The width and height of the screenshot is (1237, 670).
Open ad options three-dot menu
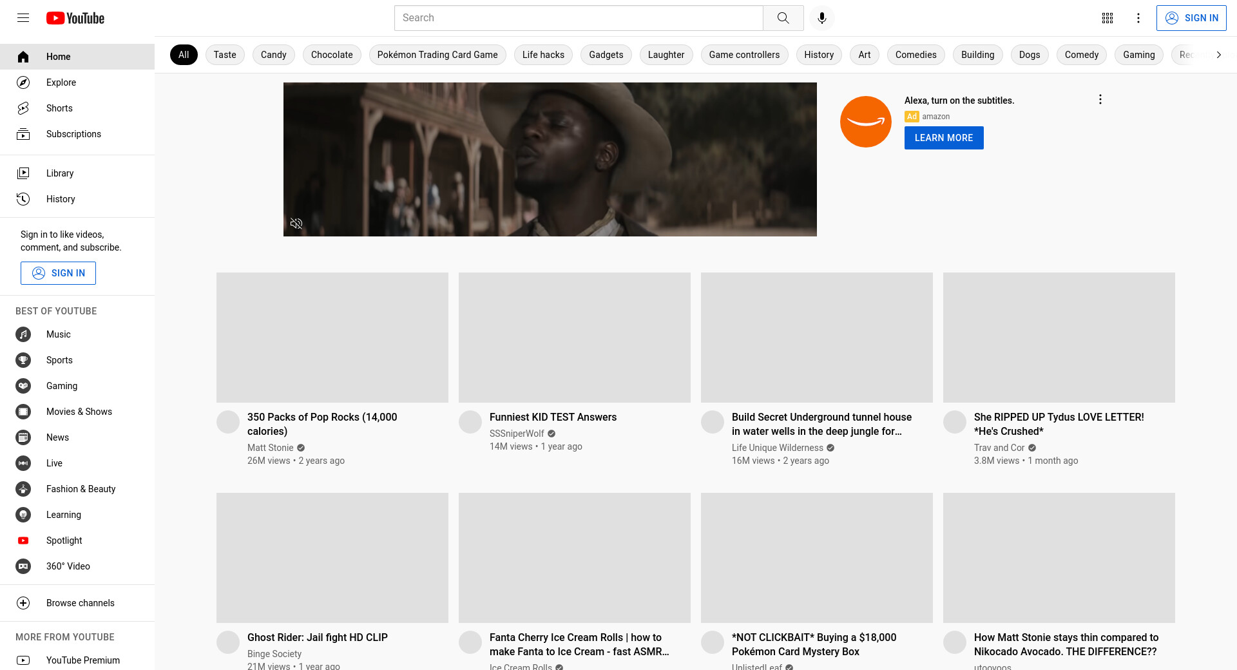1100,99
